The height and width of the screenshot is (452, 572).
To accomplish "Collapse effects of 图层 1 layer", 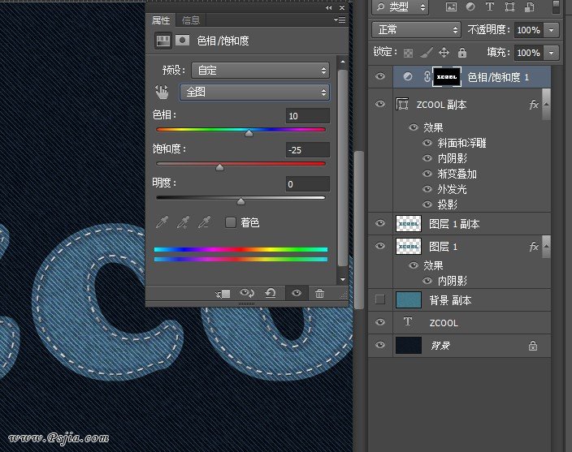I will point(546,246).
